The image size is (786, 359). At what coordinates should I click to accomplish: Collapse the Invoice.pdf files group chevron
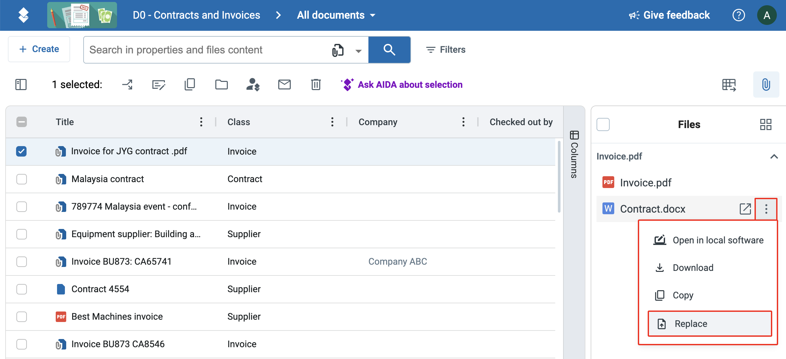[x=774, y=157]
